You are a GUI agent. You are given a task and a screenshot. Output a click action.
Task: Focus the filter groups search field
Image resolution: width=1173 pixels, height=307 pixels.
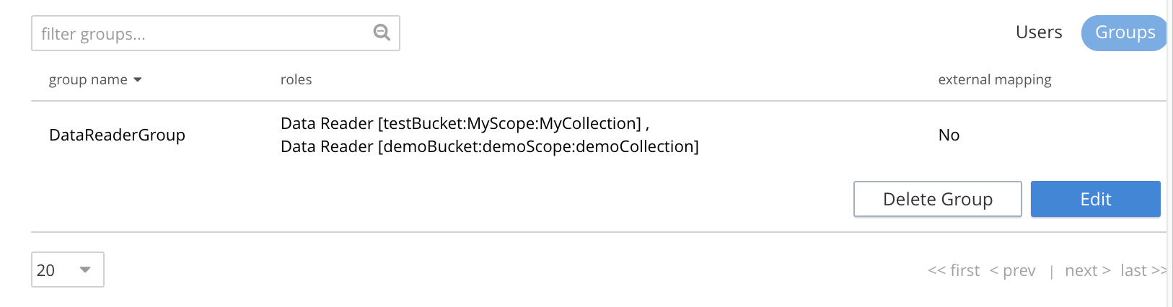coord(202,34)
